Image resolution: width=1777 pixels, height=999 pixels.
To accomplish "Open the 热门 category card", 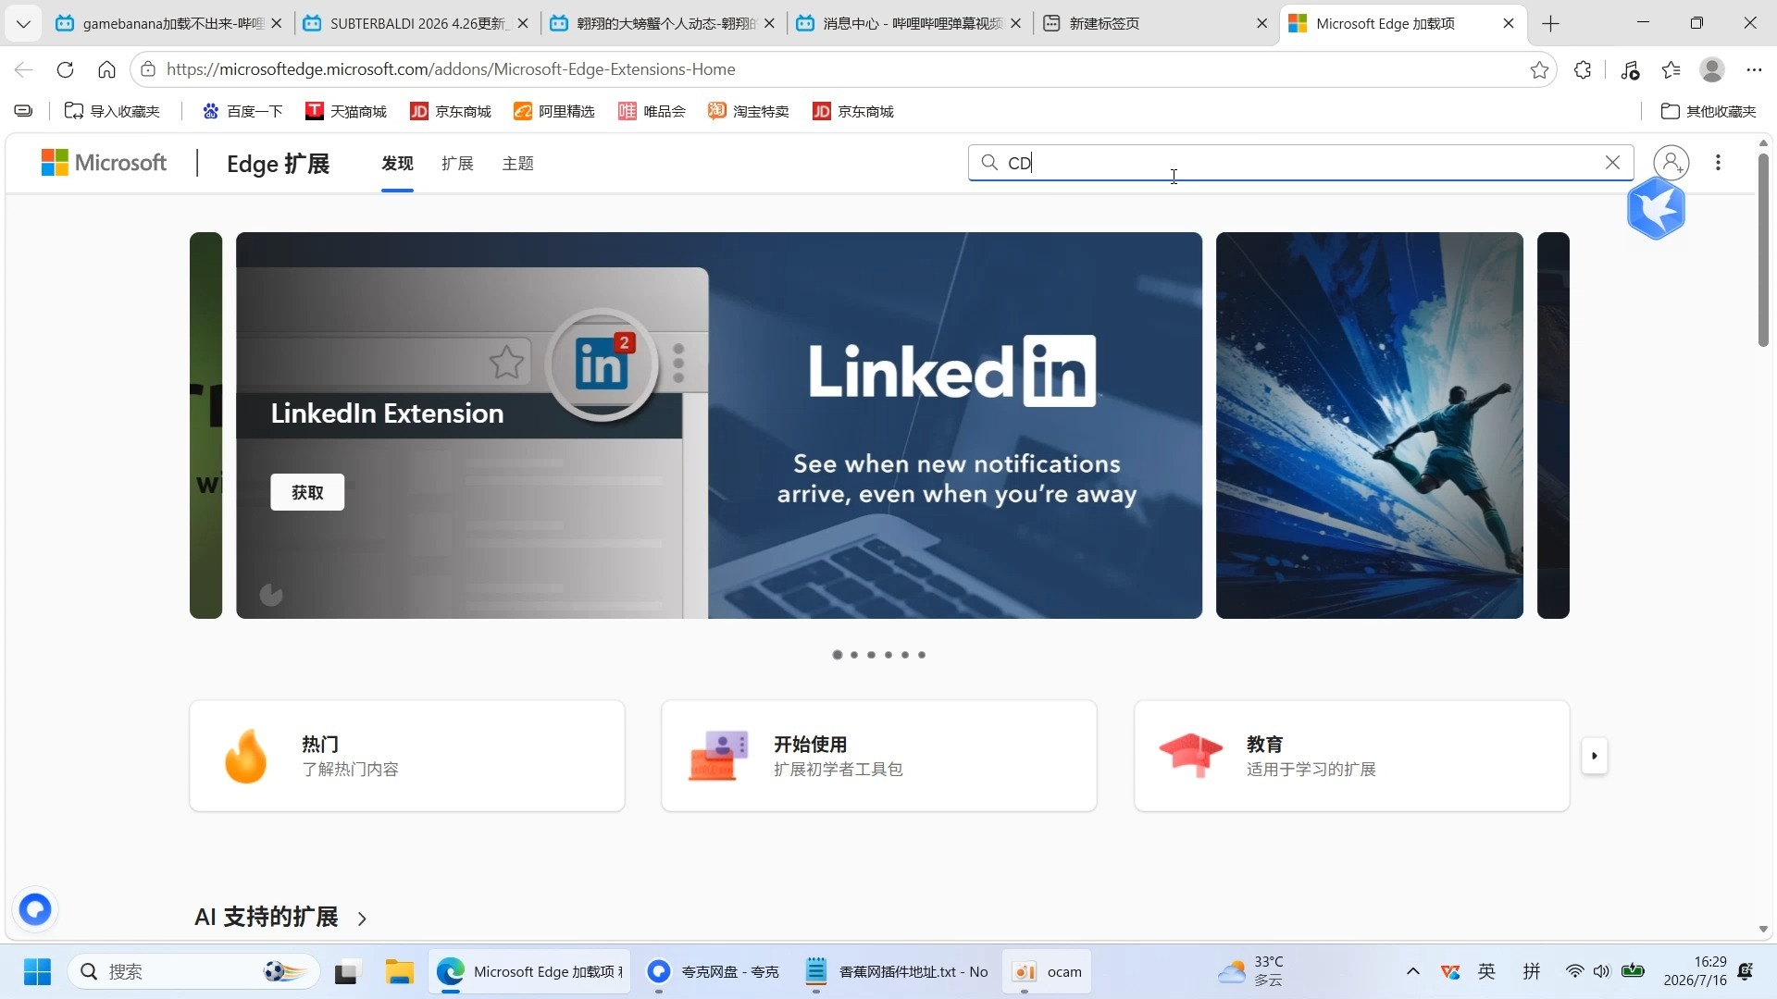I will [x=407, y=756].
